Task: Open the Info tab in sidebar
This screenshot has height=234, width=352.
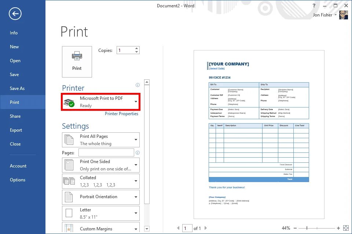Action: 14,33
